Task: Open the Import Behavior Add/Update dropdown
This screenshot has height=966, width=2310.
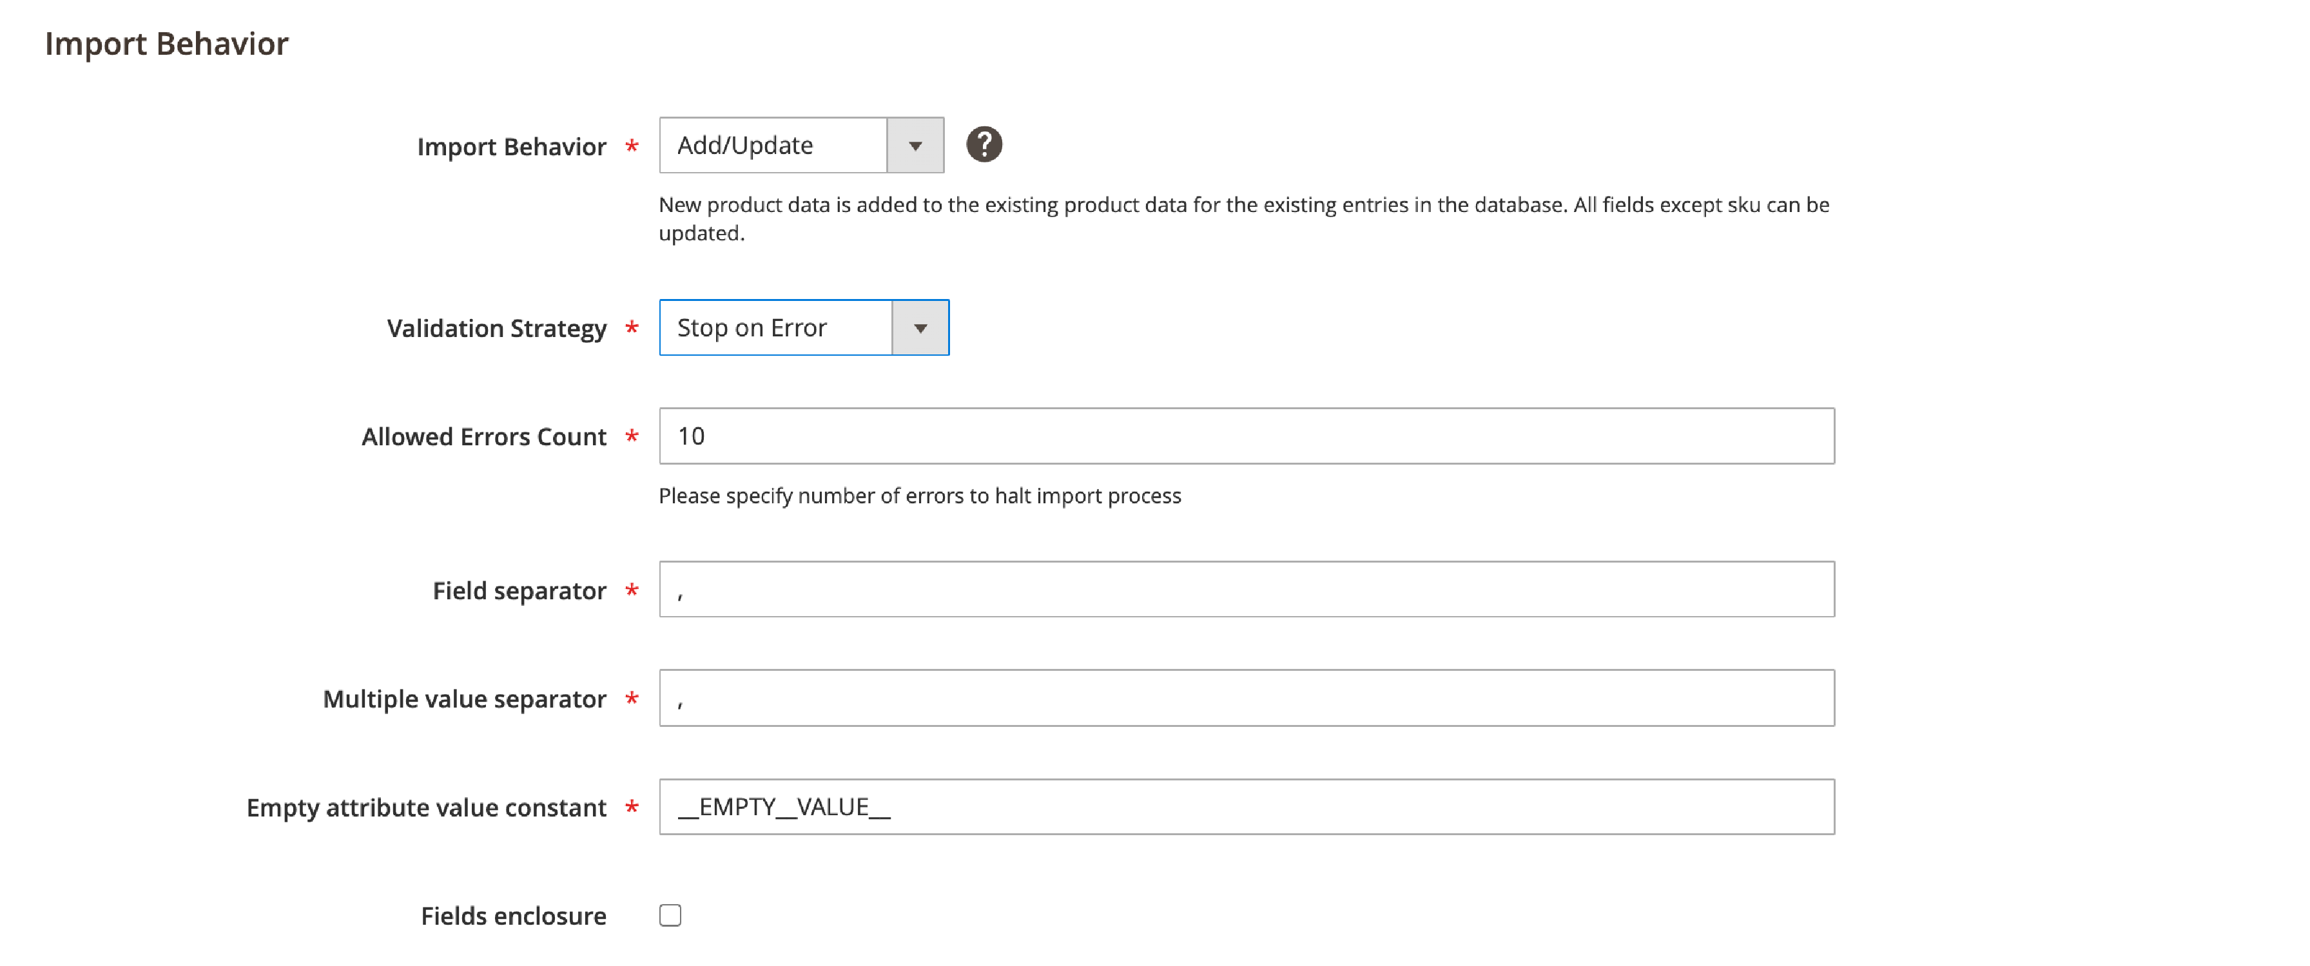Action: point(801,145)
